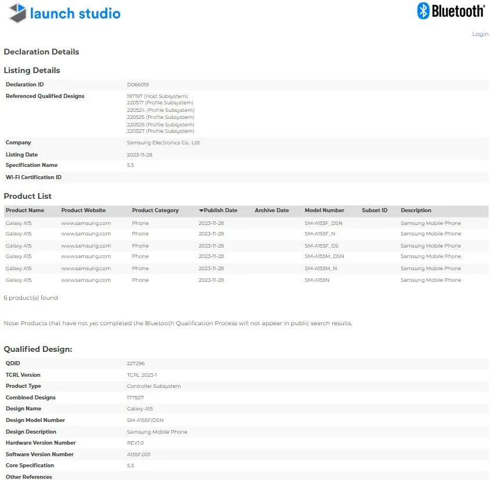Sort table by Product Name header
The height and width of the screenshot is (480, 490).
tap(25, 210)
